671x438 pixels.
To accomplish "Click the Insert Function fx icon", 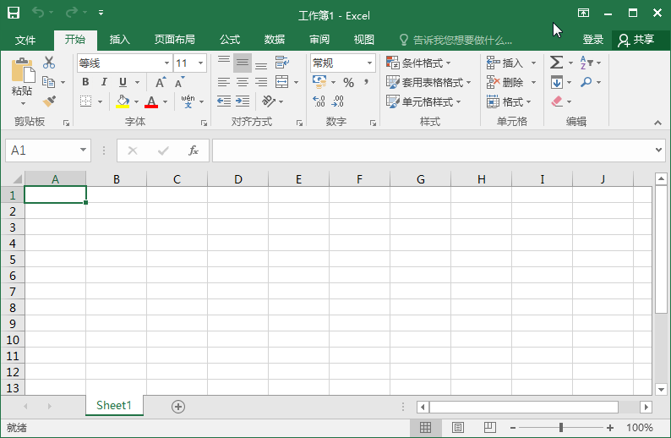I will click(194, 151).
